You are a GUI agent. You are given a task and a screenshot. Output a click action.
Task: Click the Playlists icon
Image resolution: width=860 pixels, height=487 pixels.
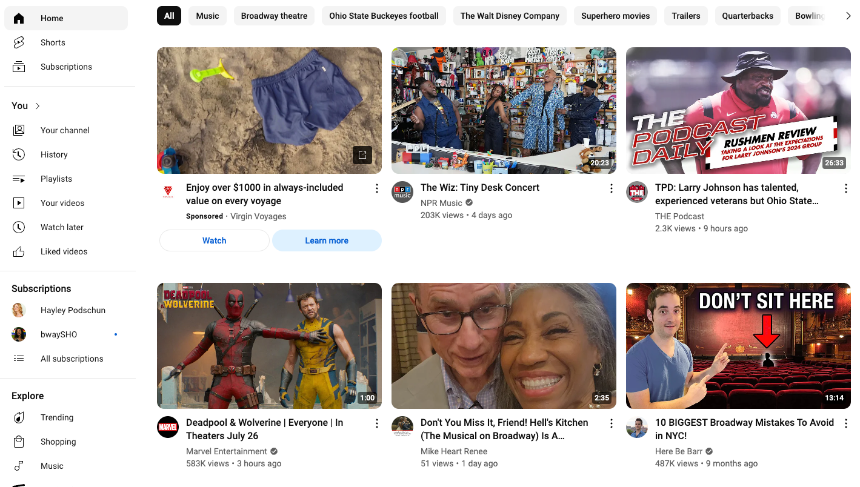click(x=19, y=179)
